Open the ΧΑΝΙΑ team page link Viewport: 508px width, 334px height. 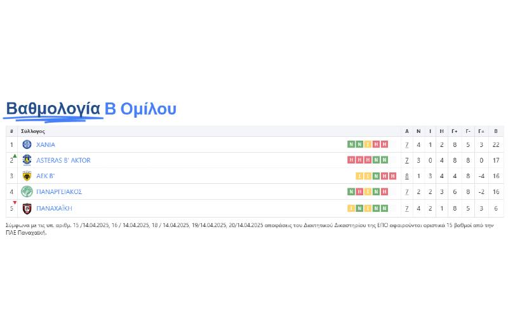tap(46, 144)
